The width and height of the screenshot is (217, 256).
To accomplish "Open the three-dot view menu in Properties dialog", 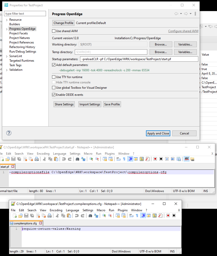I will pos(195,14).
